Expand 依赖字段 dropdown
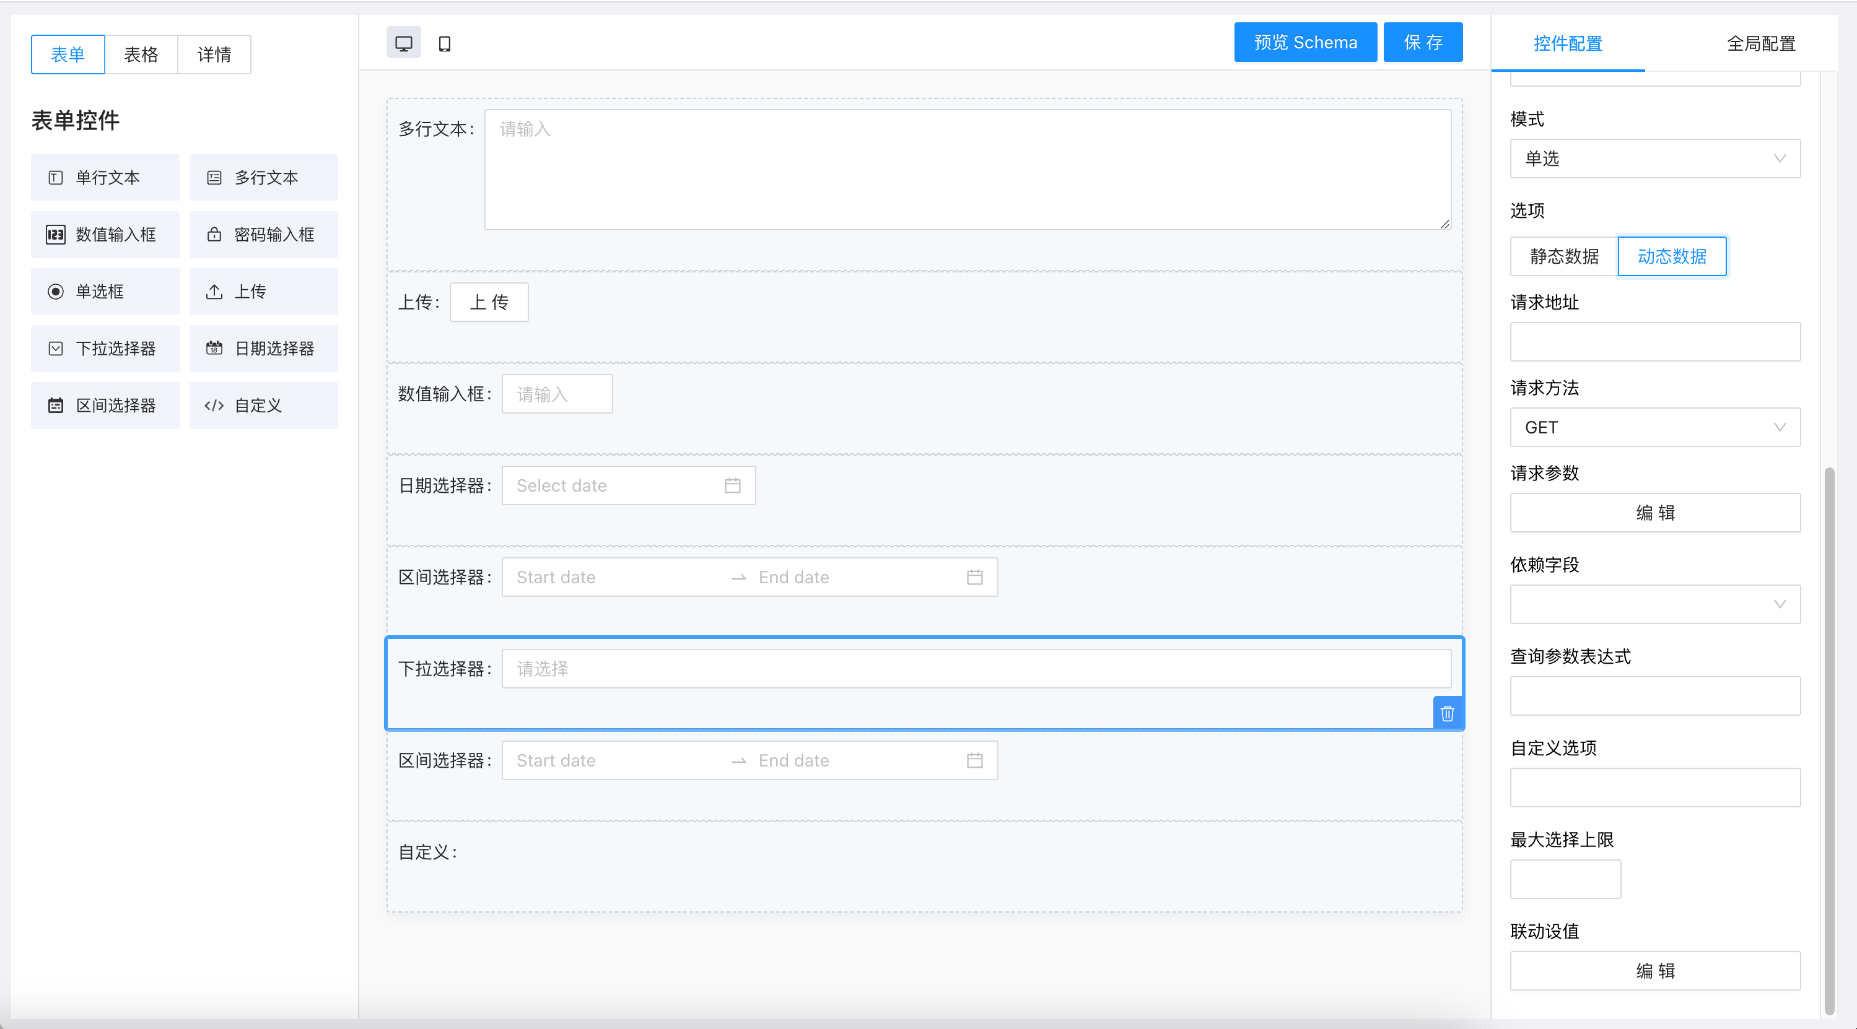This screenshot has height=1029, width=1857. pyautogui.click(x=1655, y=604)
